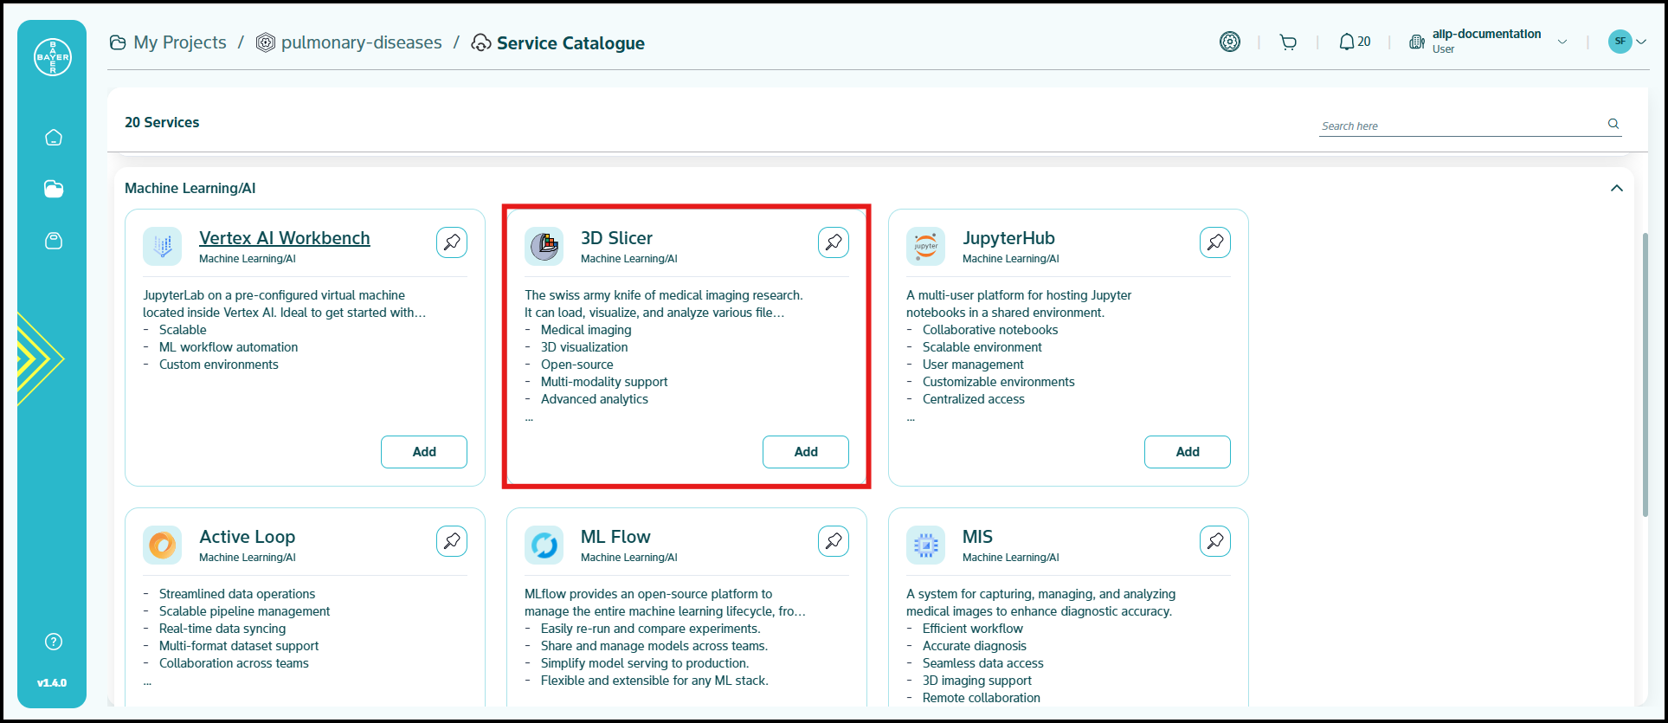Pin the 3D Slicer service

834,242
